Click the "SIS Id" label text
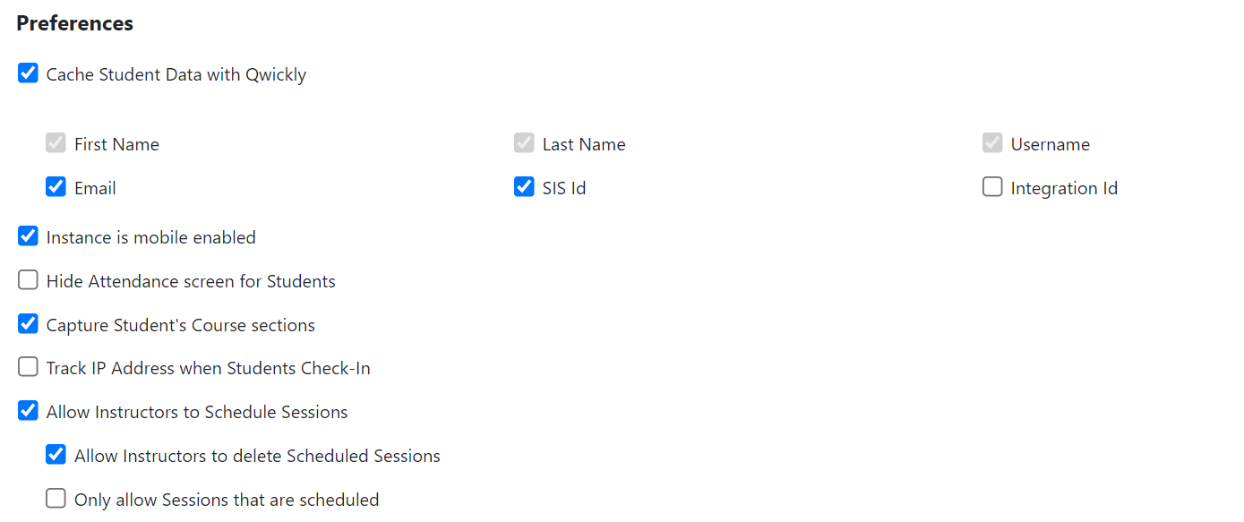Image resolution: width=1244 pixels, height=522 pixels. click(x=564, y=188)
